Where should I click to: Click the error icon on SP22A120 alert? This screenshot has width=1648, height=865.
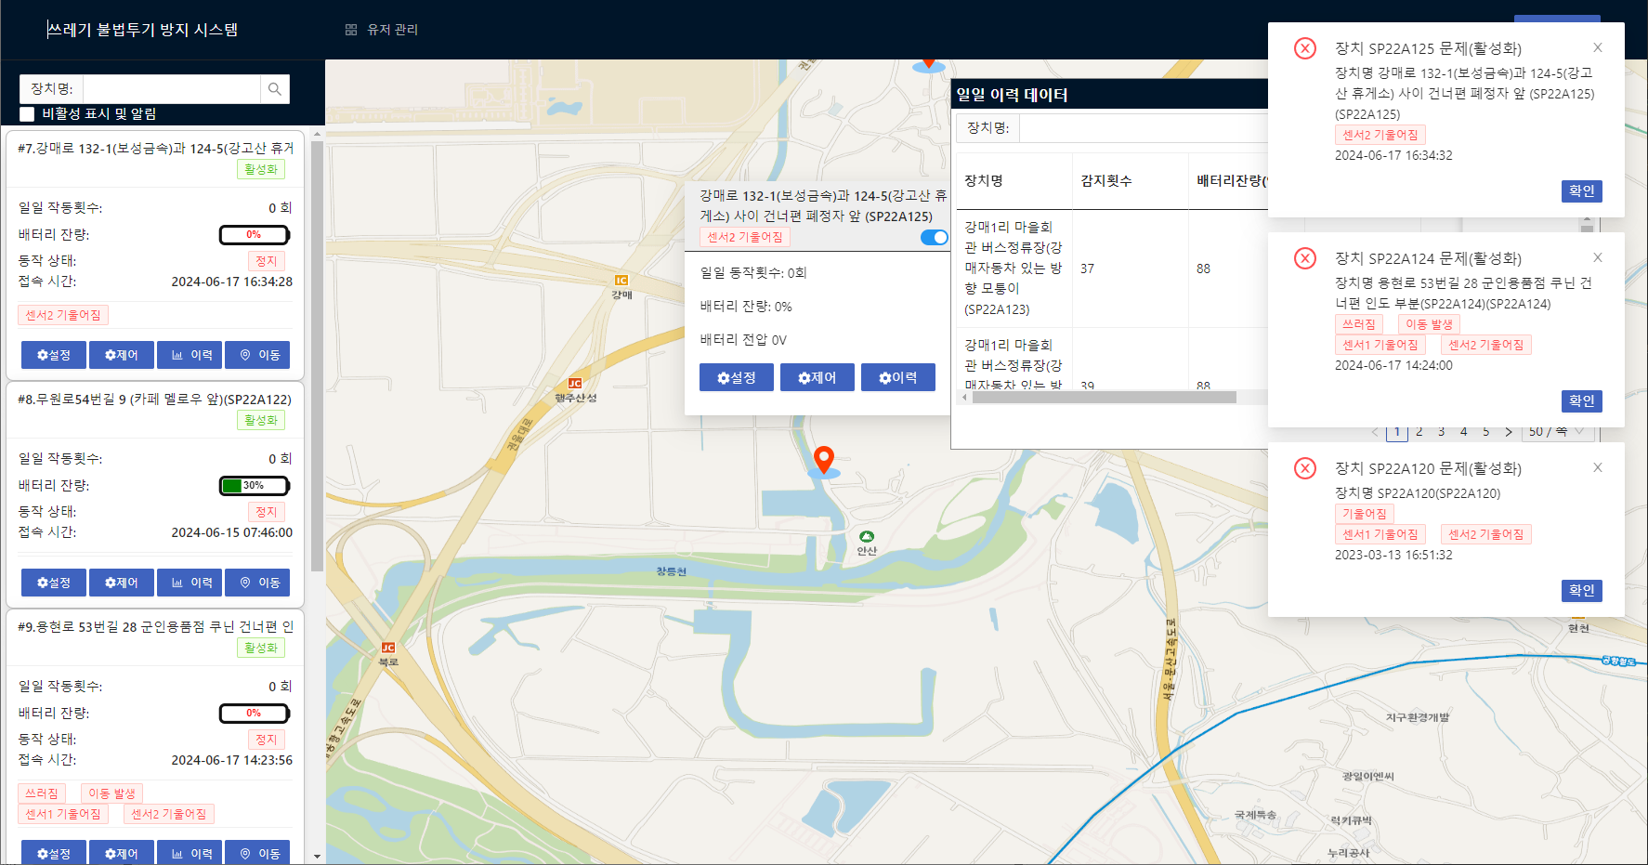1305,468
